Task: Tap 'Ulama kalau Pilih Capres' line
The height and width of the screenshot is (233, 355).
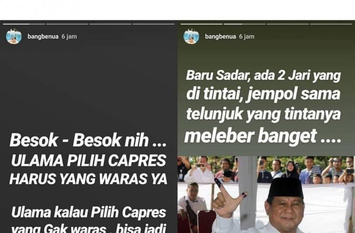Action: 89,213
